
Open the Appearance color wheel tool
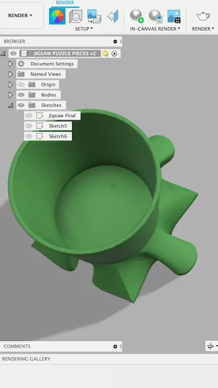pyautogui.click(x=57, y=16)
